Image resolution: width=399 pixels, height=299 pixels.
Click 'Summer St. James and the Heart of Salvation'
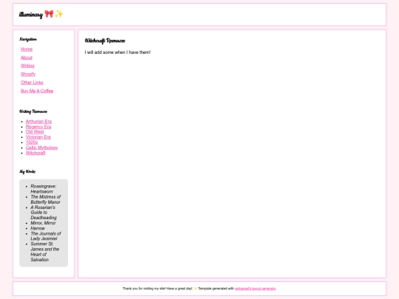45,252
